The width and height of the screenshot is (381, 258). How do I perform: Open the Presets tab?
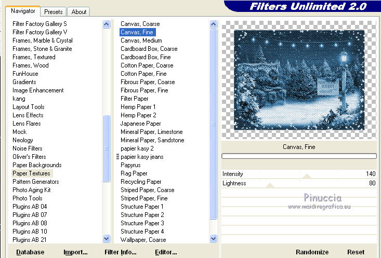(53, 12)
